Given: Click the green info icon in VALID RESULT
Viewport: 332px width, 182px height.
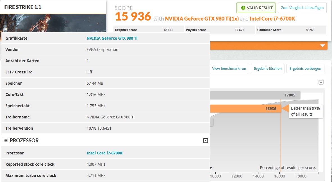Looking at the screenshot, I should pos(243,8).
